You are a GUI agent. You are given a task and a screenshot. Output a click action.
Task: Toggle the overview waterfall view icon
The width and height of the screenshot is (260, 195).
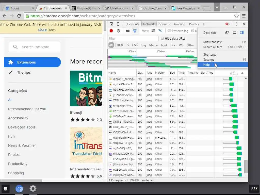click(x=160, y=31)
